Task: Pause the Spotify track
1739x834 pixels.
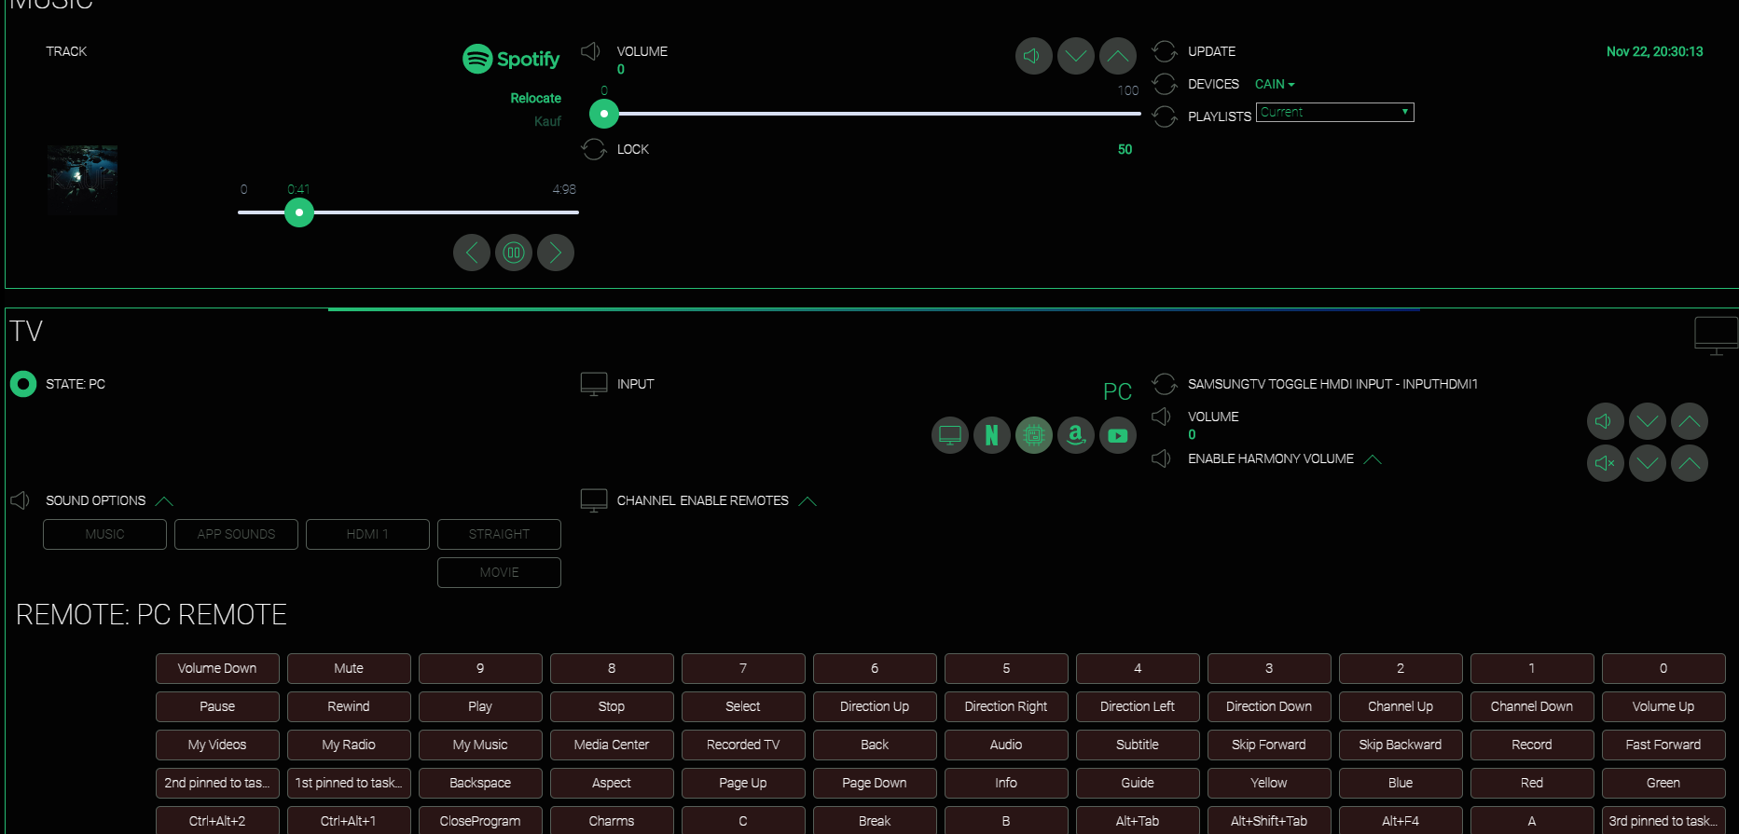Action: (x=514, y=253)
